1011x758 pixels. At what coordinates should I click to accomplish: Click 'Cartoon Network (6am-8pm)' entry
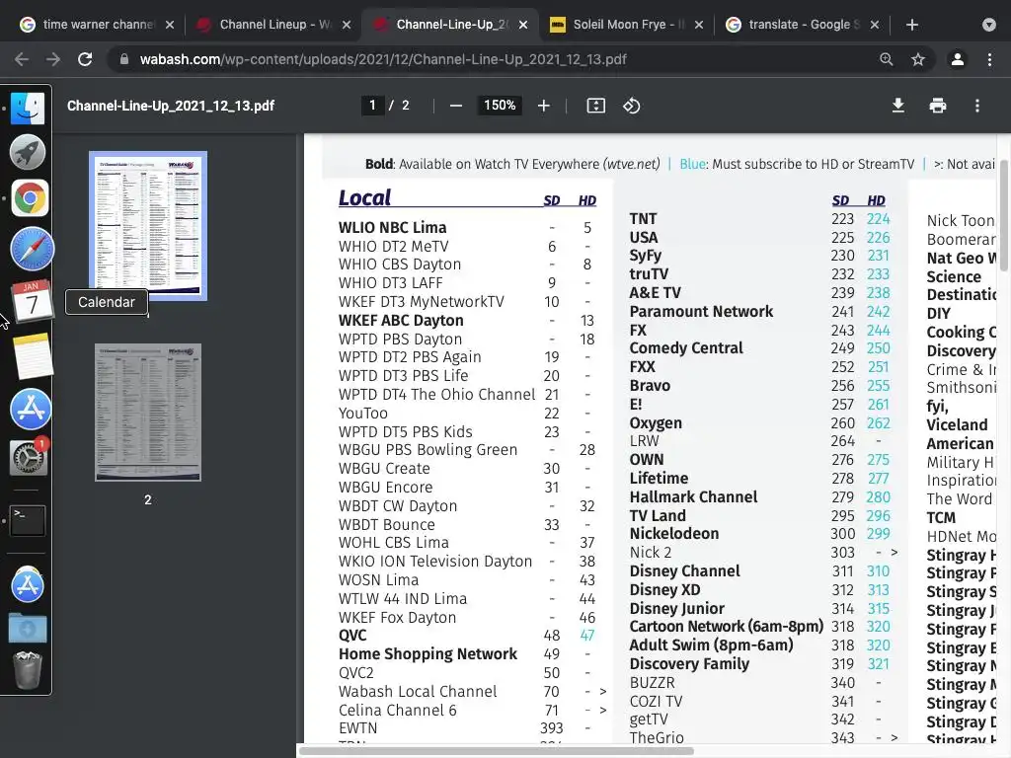coord(726,627)
